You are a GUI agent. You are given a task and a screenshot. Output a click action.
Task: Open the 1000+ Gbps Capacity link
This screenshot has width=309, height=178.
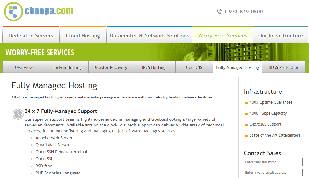(x=268, y=113)
